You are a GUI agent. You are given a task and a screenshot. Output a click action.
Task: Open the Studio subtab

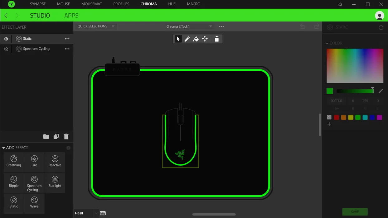tap(40, 16)
